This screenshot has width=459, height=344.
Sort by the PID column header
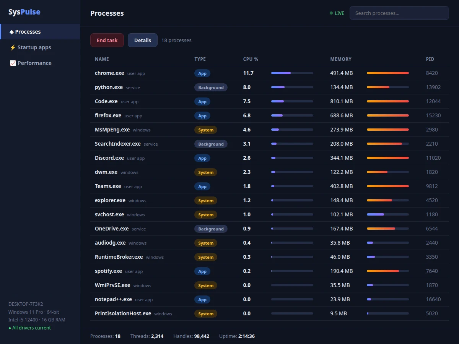coord(430,59)
